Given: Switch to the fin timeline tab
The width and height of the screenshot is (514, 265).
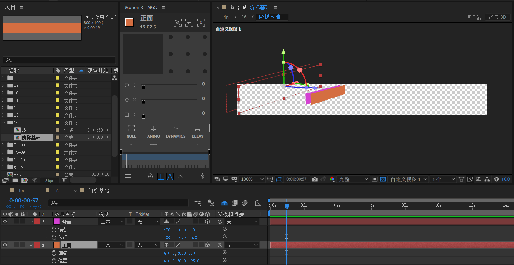Looking at the screenshot, I should click(x=21, y=191).
